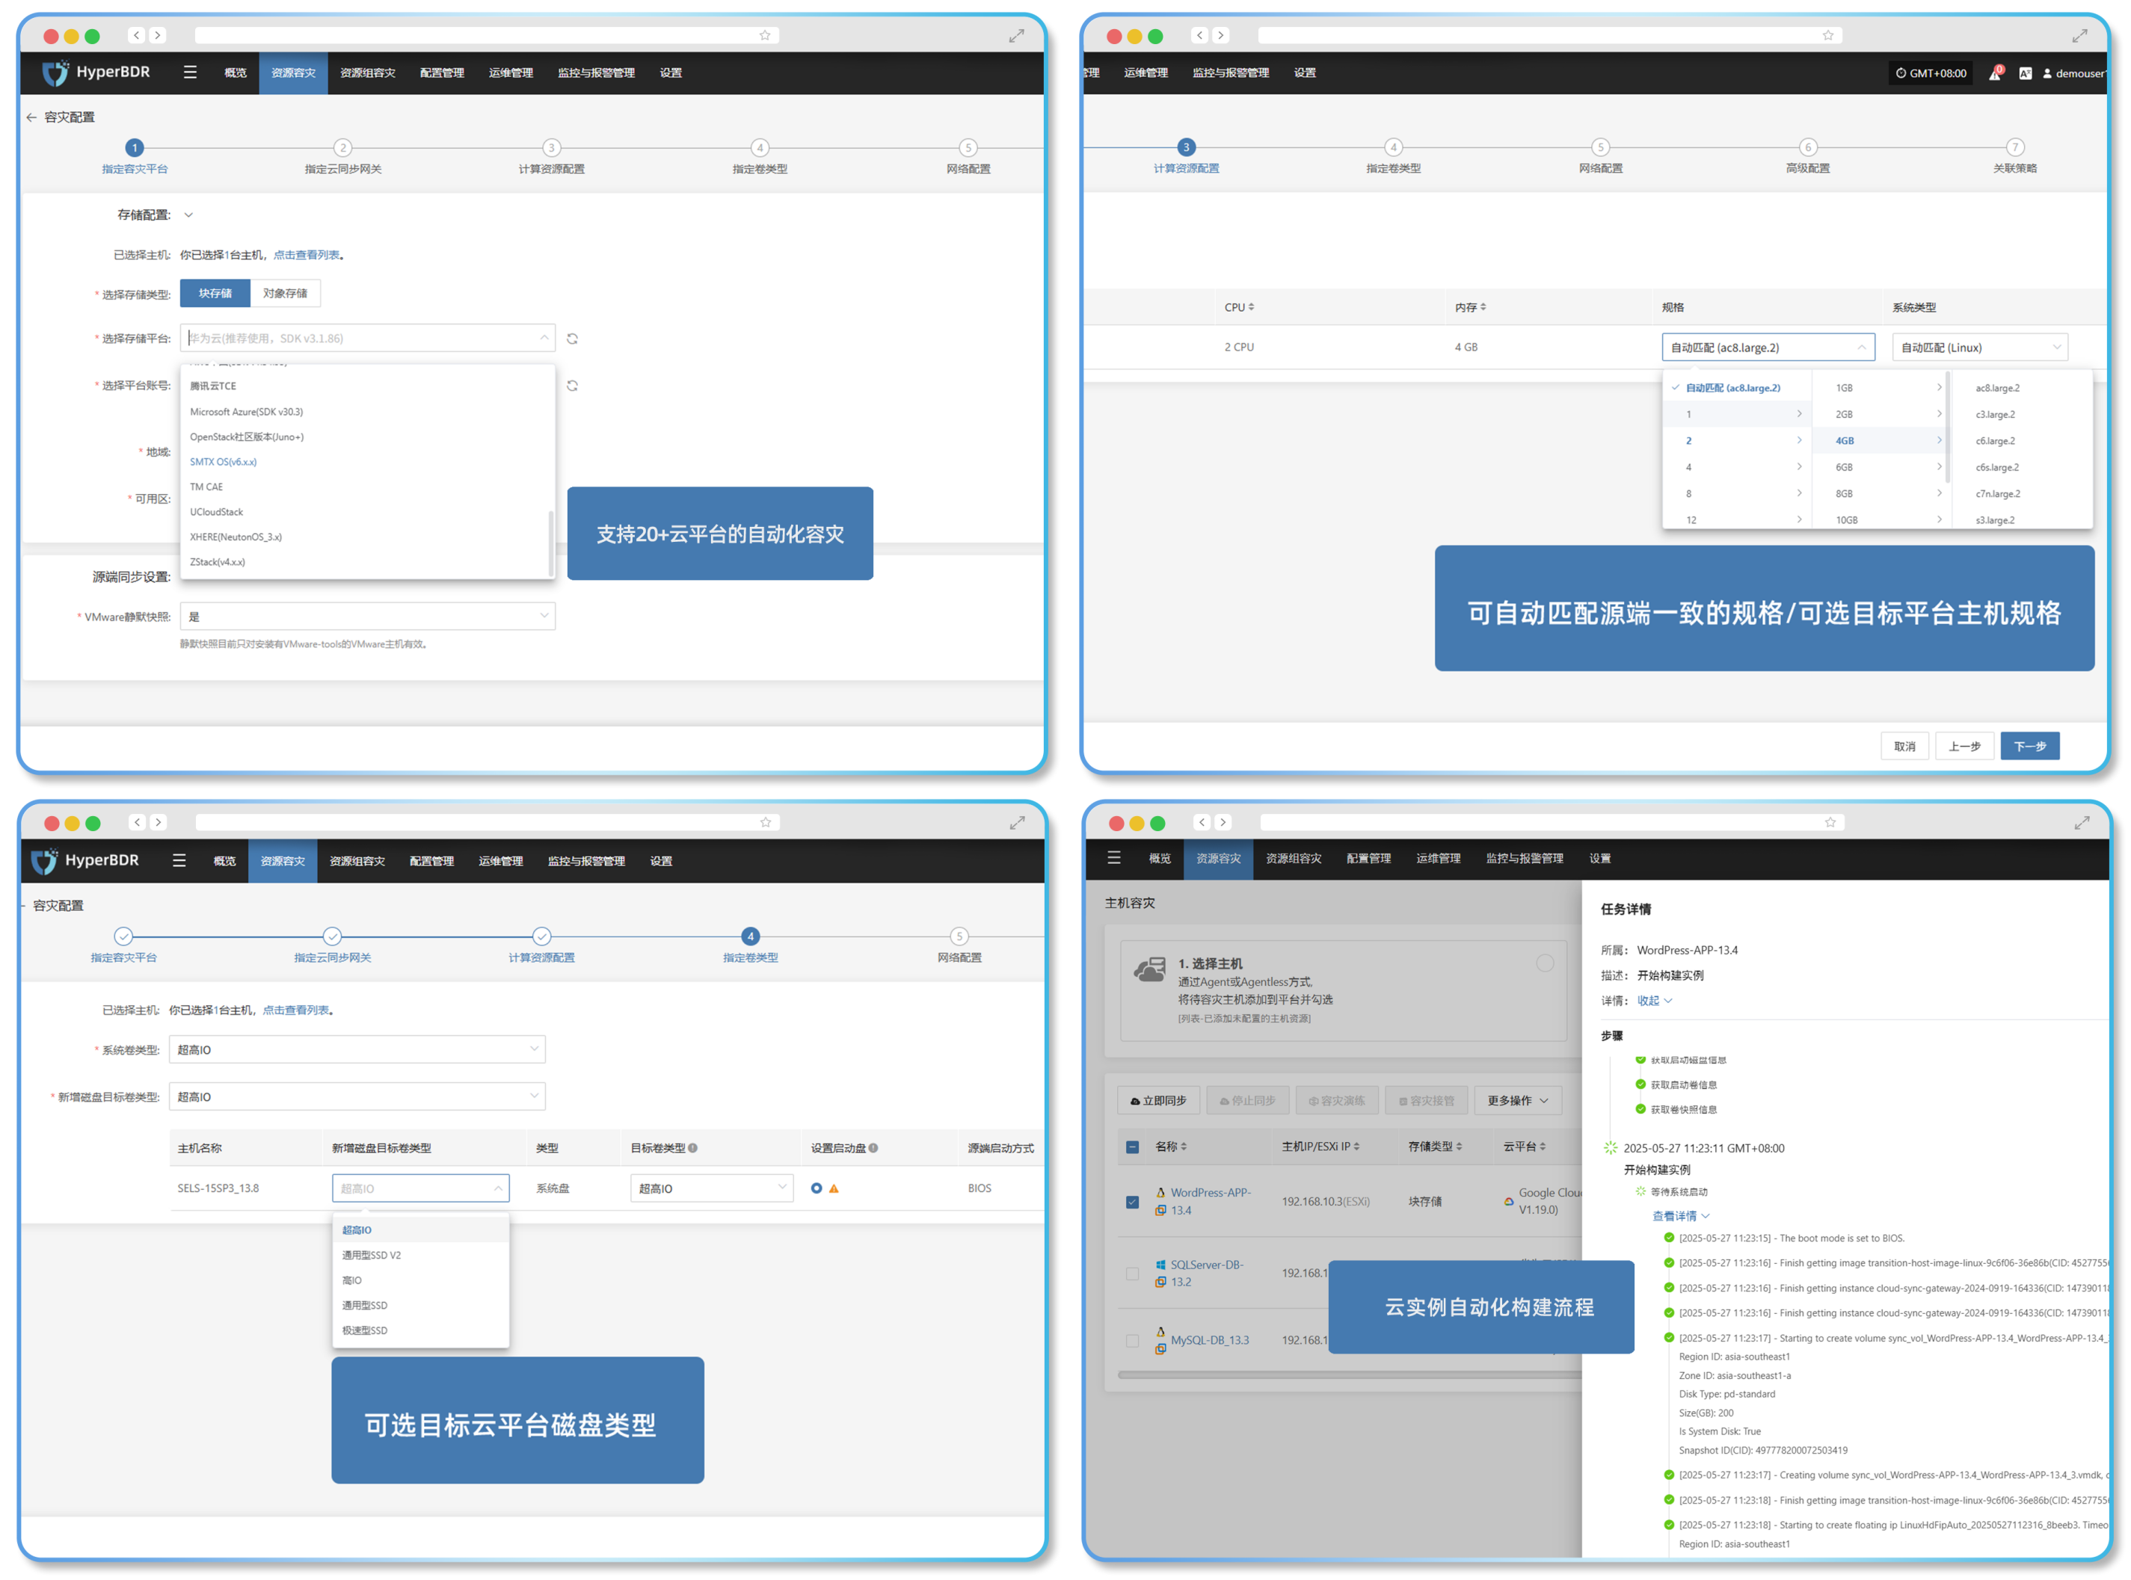Click the info icon next to 目标卷类型 header

point(693,1149)
